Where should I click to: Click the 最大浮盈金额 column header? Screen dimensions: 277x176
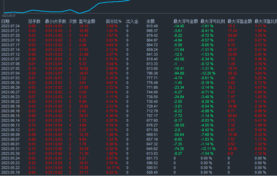(240, 21)
